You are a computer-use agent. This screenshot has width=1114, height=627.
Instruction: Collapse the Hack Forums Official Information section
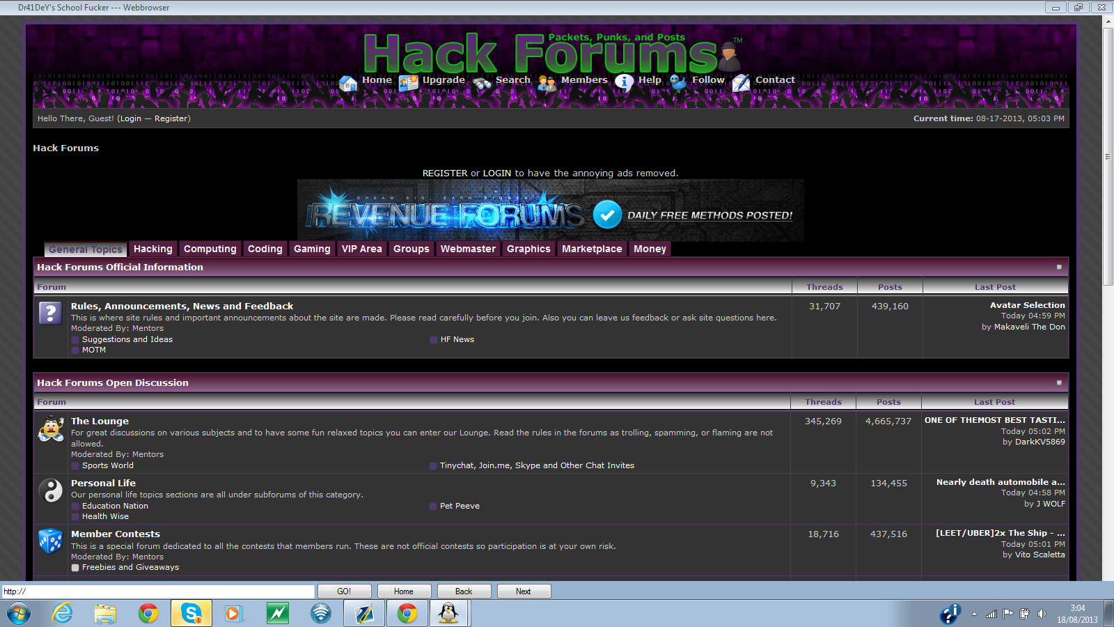click(x=1059, y=268)
